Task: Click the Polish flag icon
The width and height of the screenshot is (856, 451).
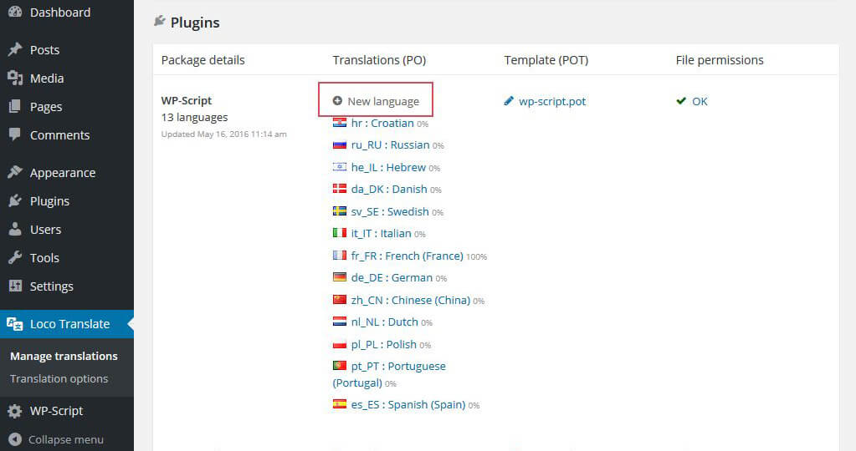Action: pos(340,344)
